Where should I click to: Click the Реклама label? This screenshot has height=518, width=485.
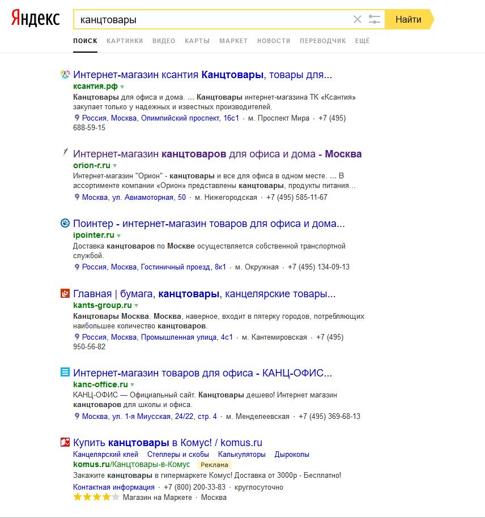(x=214, y=465)
